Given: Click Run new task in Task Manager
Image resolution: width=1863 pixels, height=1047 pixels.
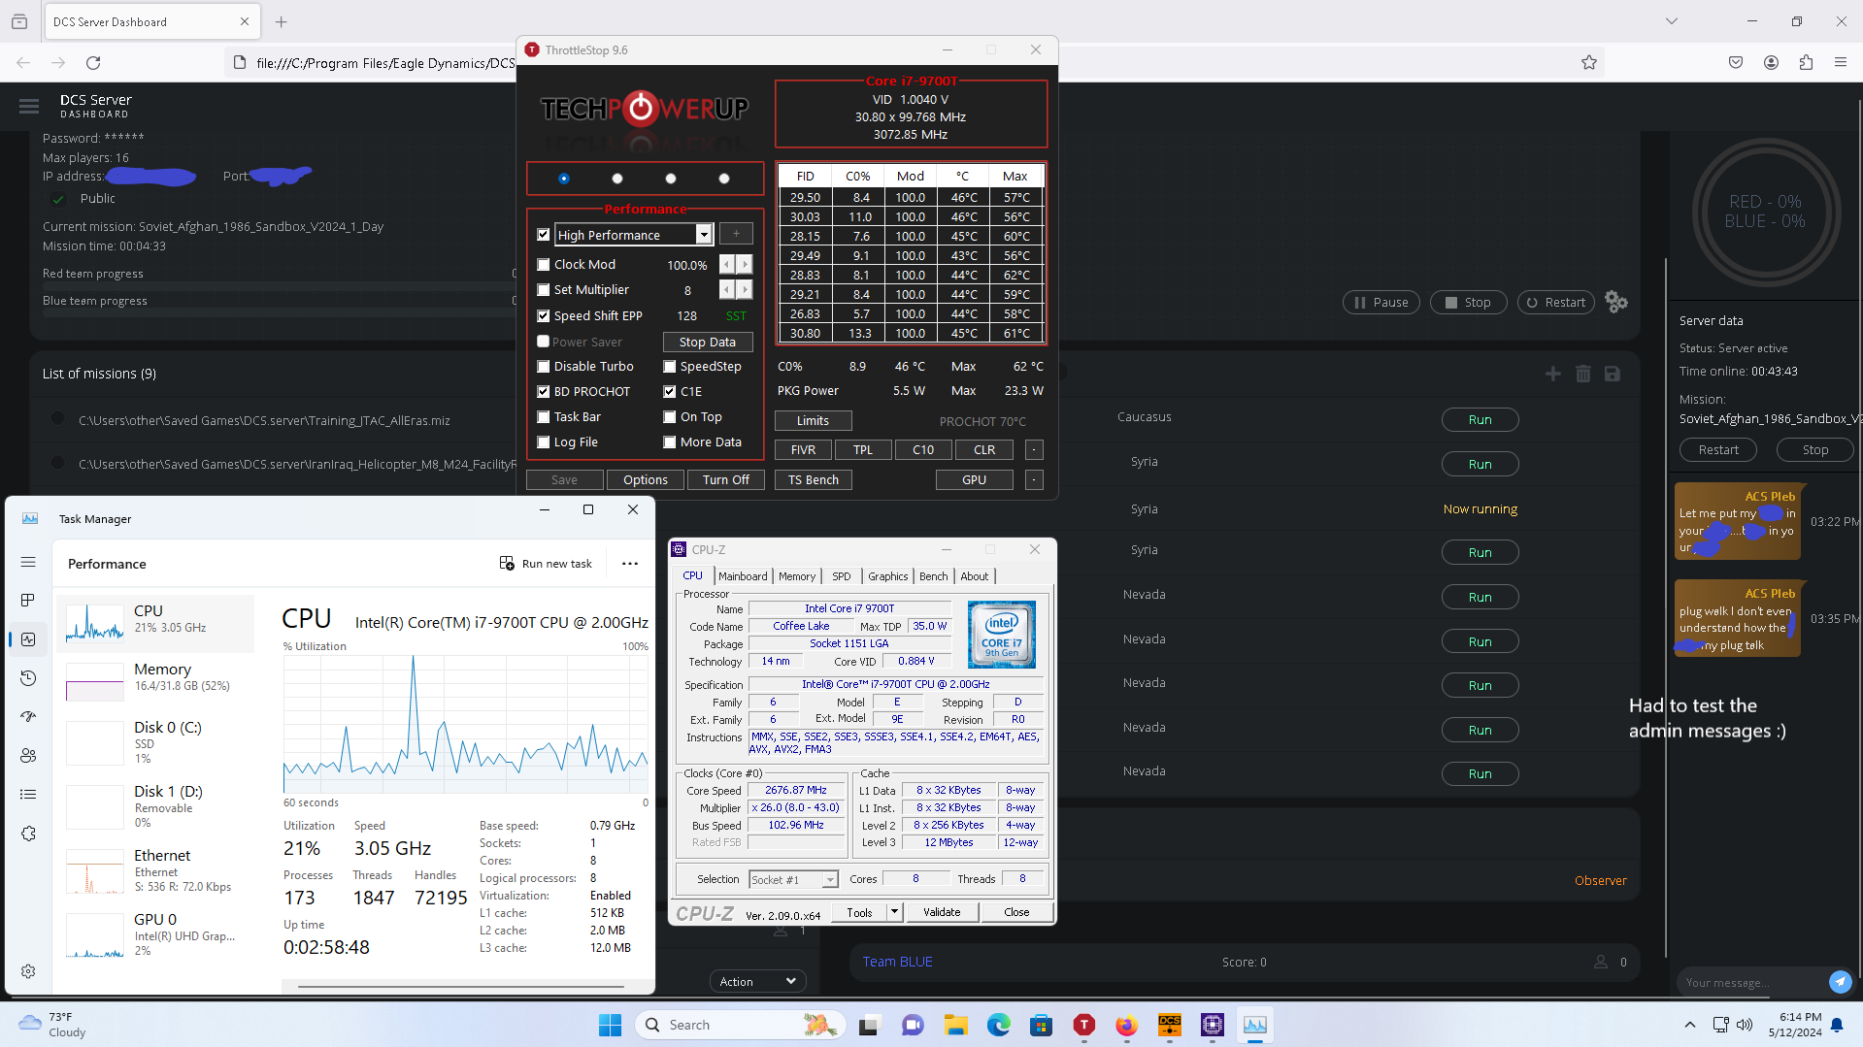Looking at the screenshot, I should tap(546, 564).
